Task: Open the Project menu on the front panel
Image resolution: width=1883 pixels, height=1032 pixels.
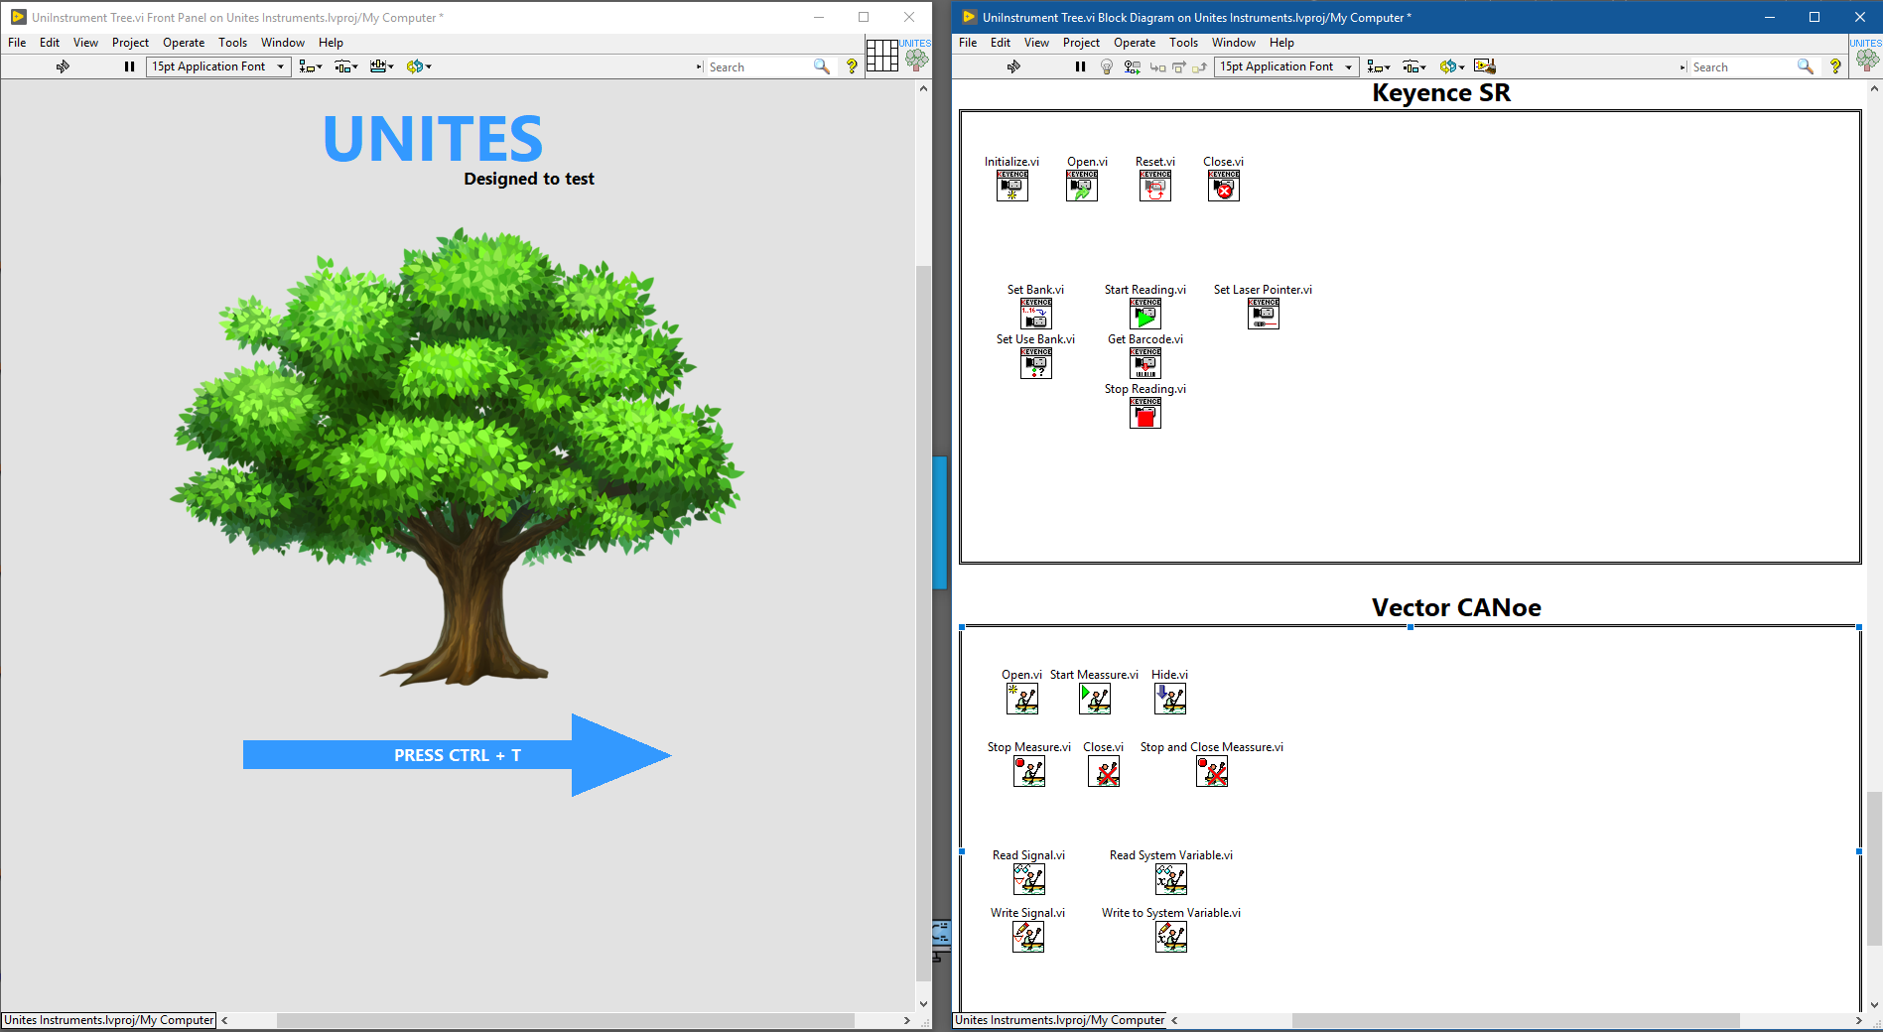Action: point(130,42)
